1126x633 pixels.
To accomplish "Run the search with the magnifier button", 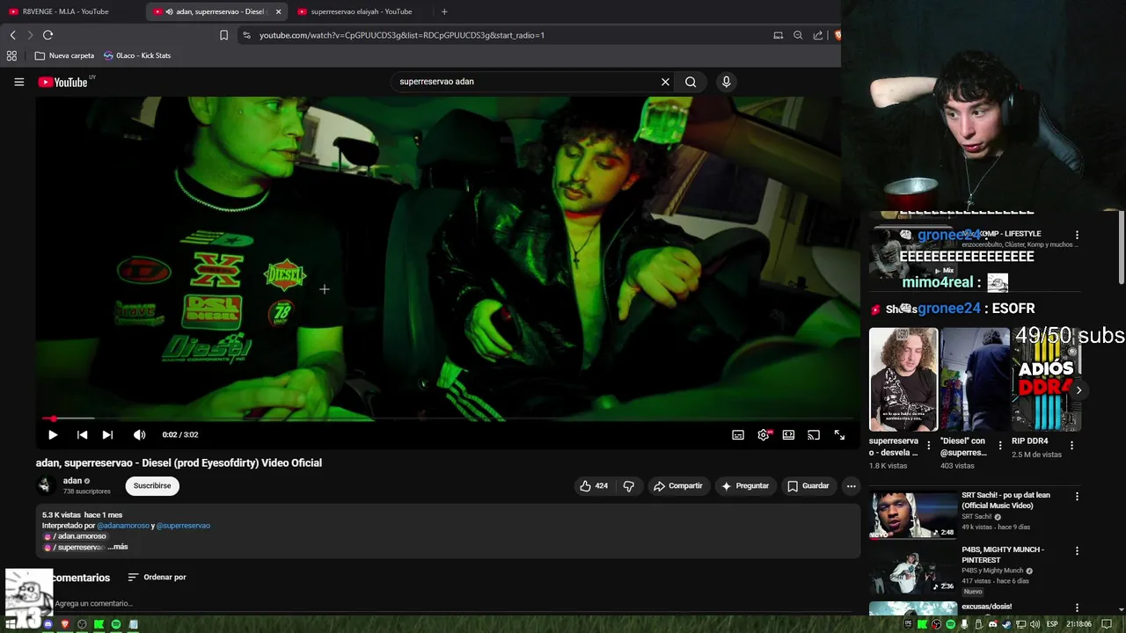I will [x=691, y=82].
